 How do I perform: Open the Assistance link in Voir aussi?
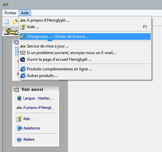coord(31,128)
